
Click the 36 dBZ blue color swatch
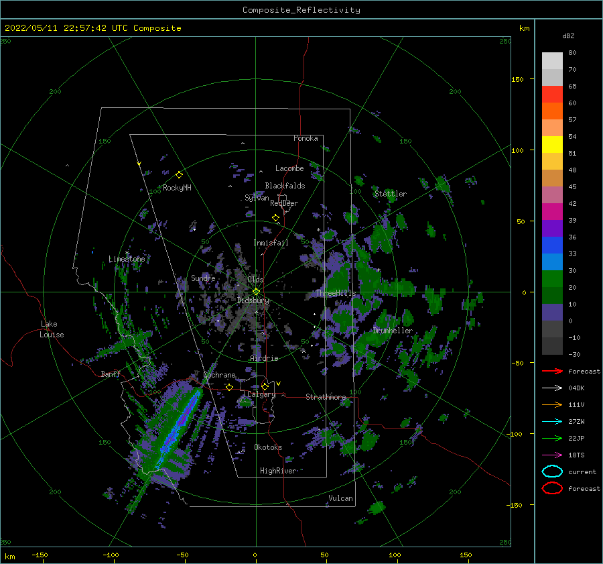[x=552, y=245]
